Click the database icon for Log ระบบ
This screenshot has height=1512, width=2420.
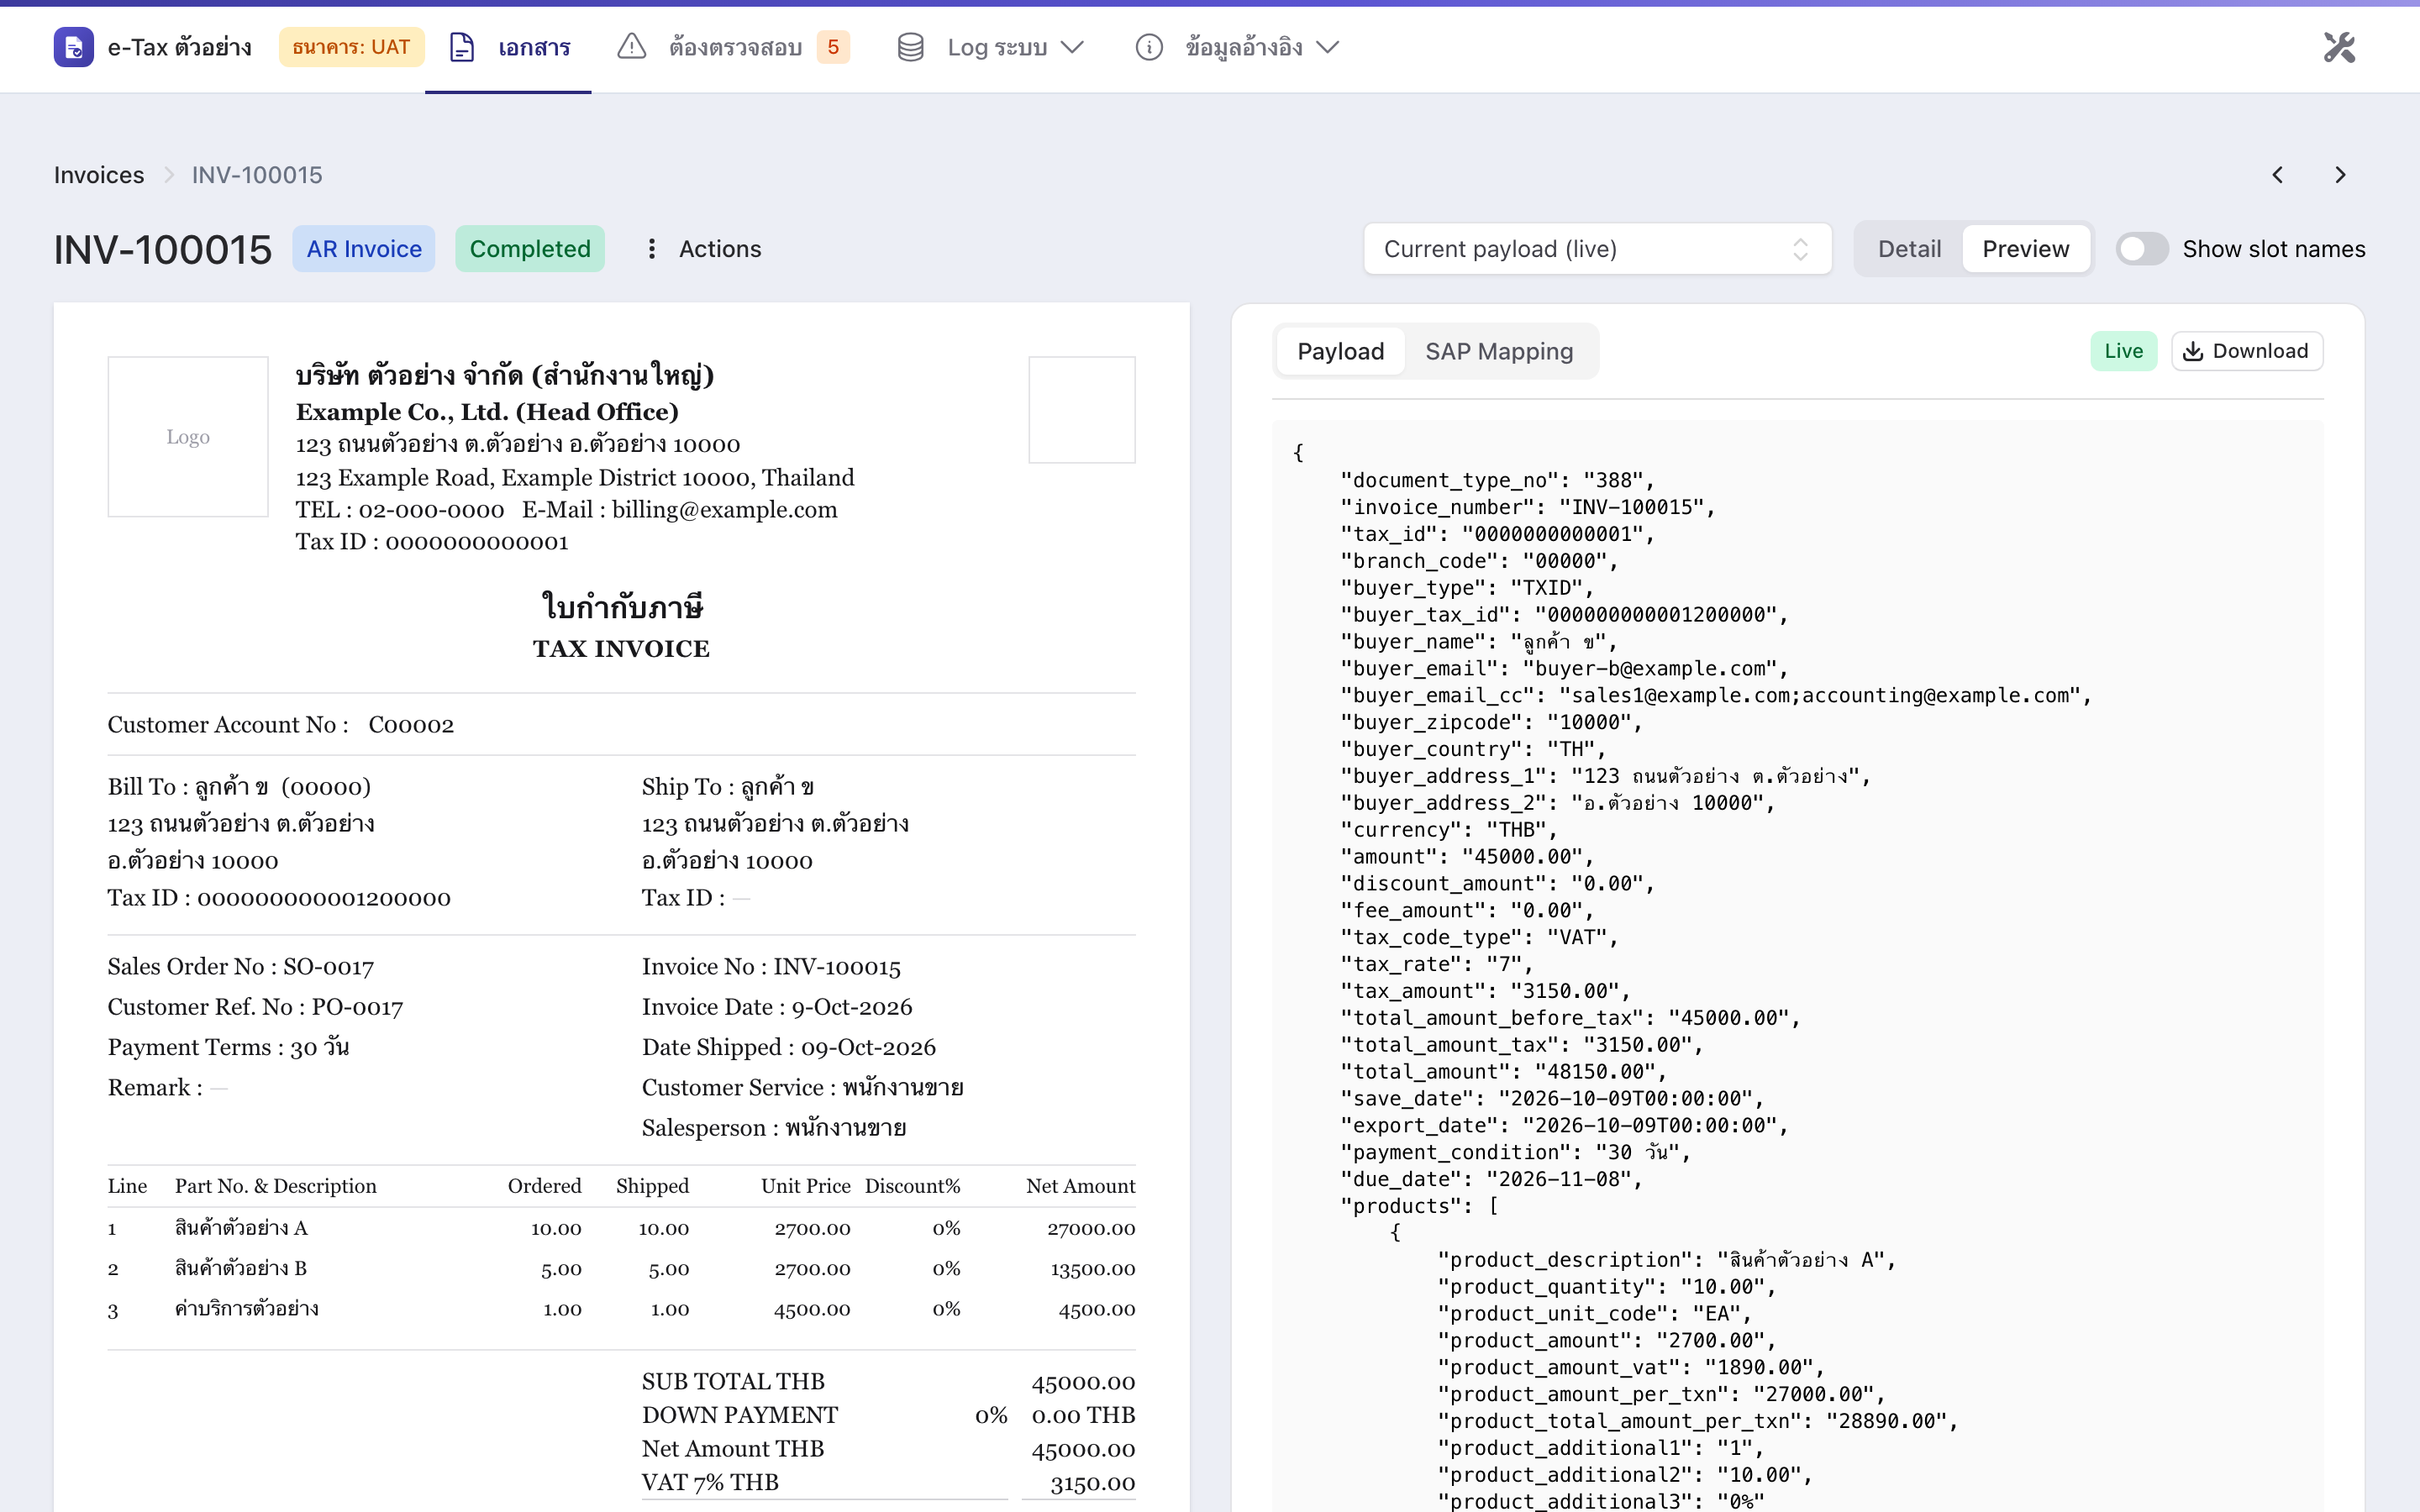pos(910,47)
